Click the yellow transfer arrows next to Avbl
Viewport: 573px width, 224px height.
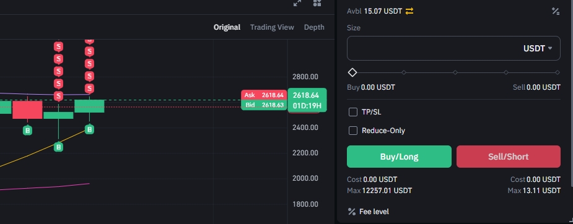(x=409, y=11)
